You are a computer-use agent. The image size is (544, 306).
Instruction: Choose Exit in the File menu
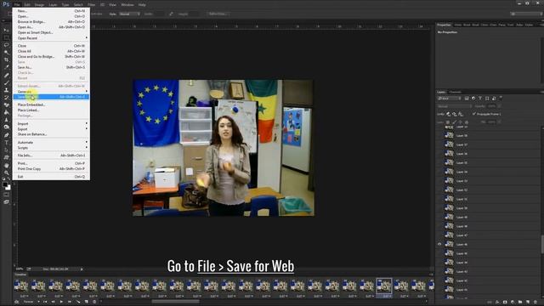pyautogui.click(x=51, y=177)
